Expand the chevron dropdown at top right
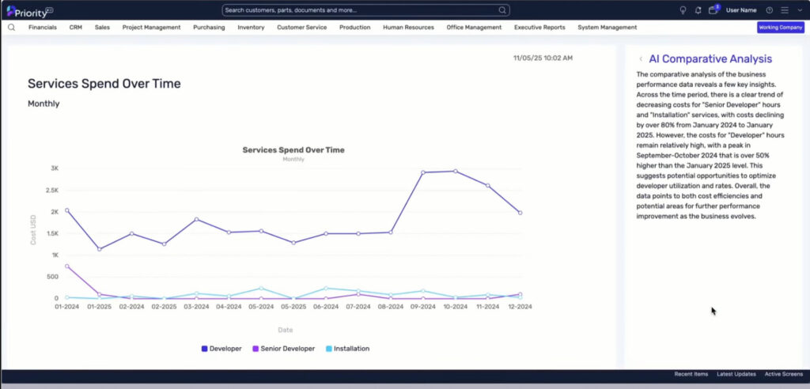810x389 pixels. click(800, 10)
